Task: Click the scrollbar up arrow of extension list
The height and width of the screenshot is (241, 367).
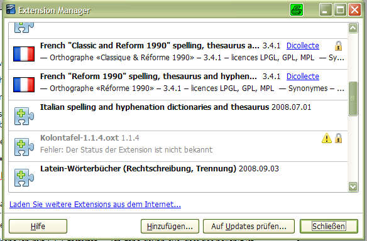Action: click(353, 28)
